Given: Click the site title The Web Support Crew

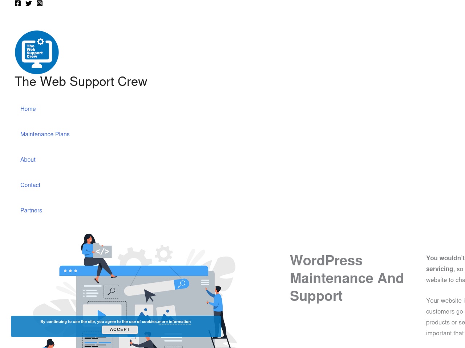Looking at the screenshot, I should 81,82.
